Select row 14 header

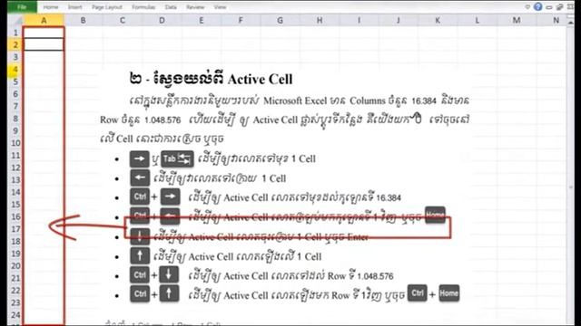coord(15,192)
